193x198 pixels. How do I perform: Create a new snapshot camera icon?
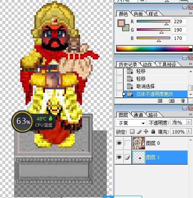pyautogui.click(x=172, y=101)
